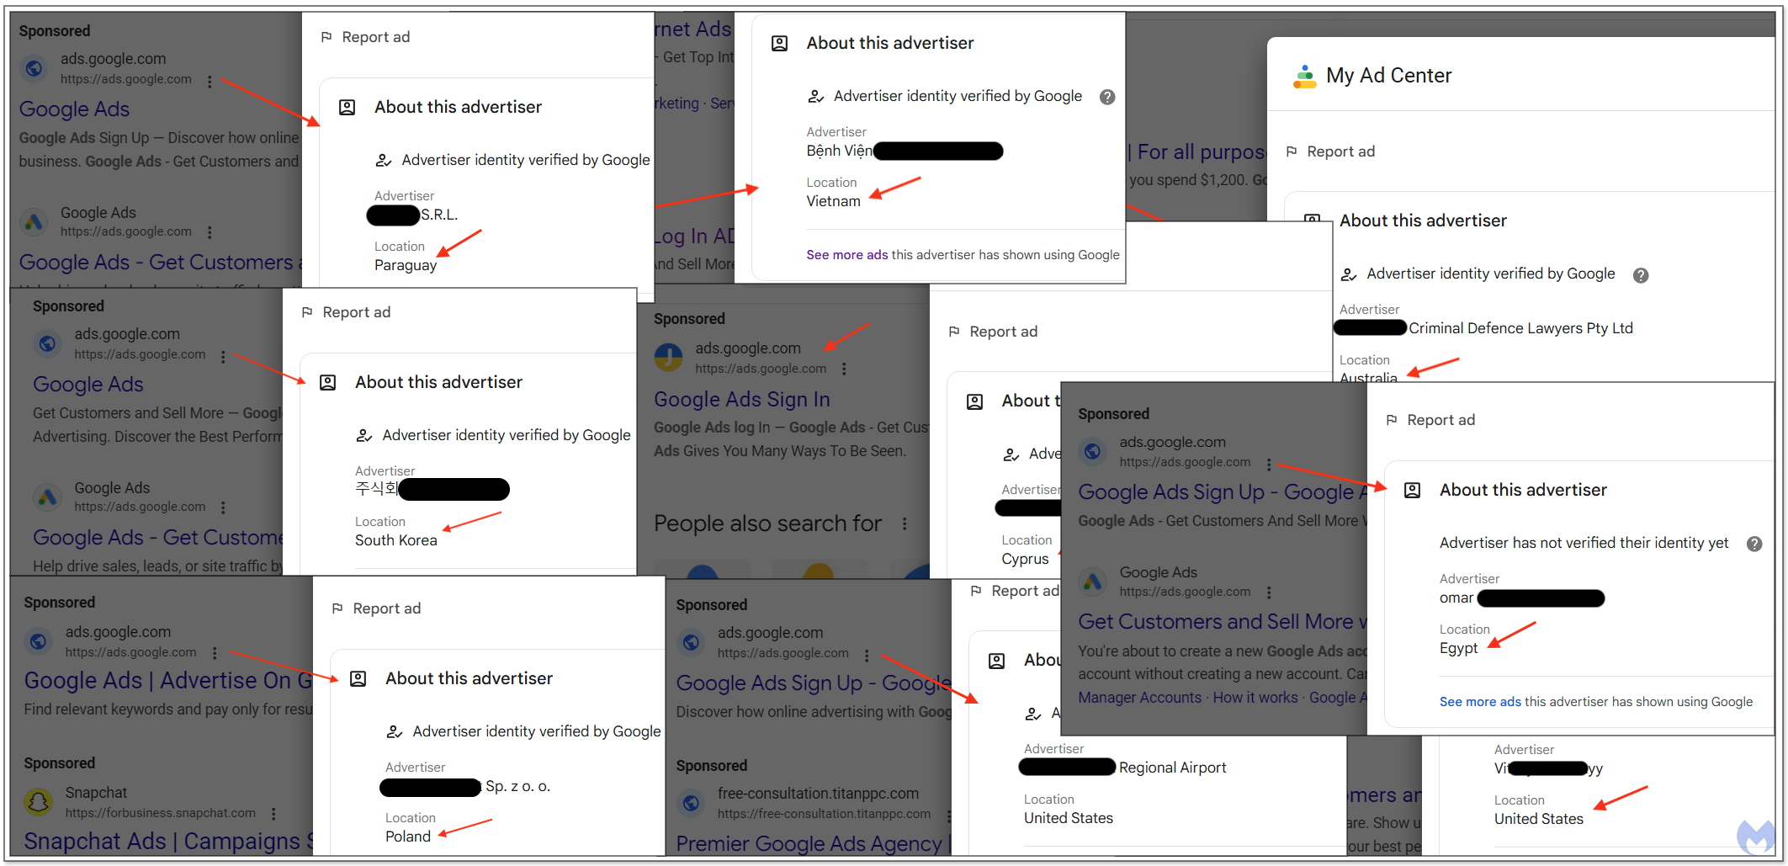Select Report ad above South Korea advertiser

[356, 312]
